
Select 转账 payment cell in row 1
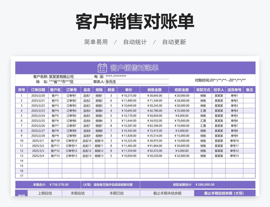(203, 96)
